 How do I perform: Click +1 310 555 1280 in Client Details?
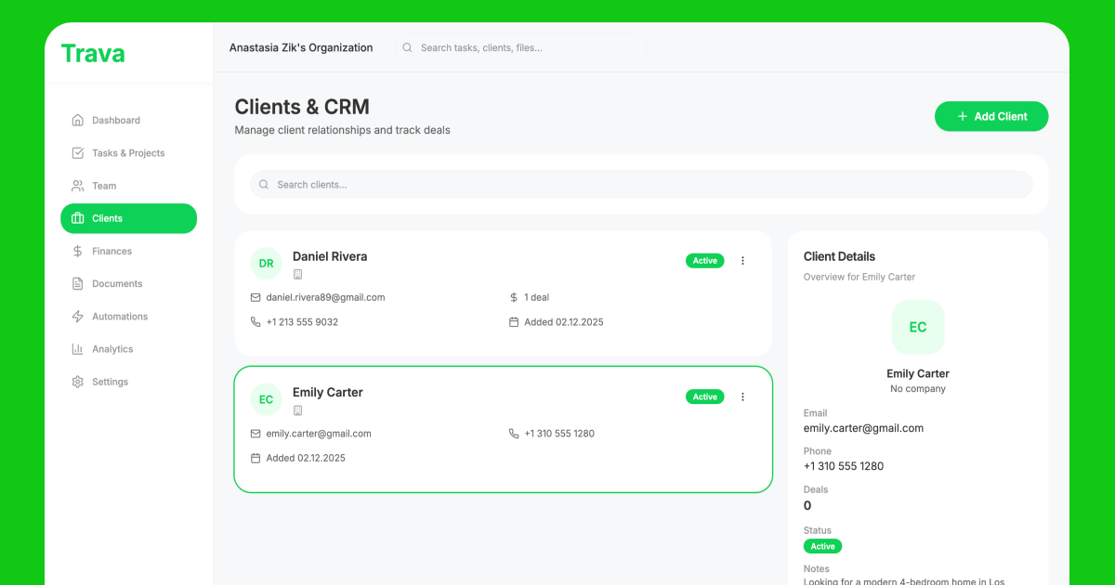point(844,466)
